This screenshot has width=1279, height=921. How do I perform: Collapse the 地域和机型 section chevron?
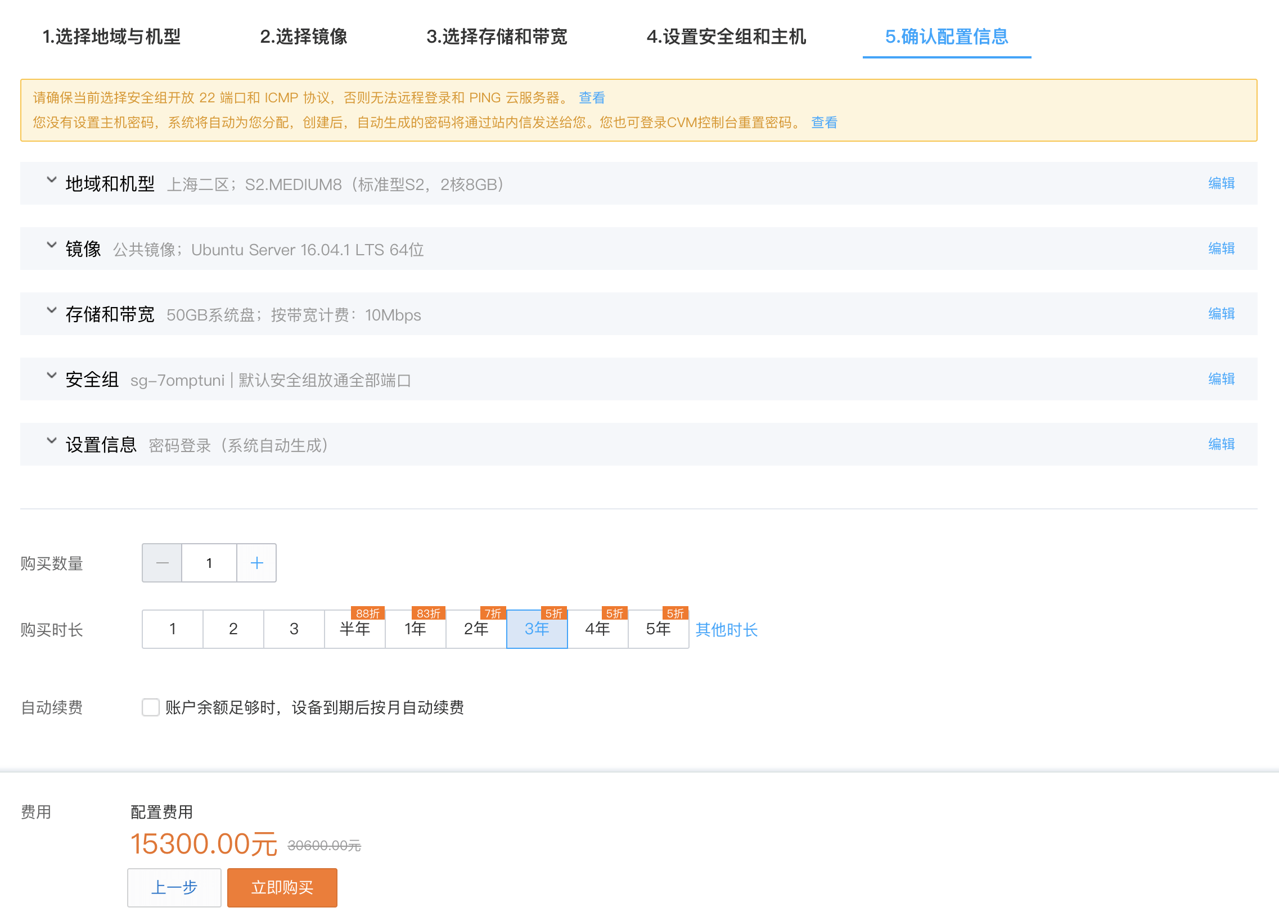tap(51, 180)
